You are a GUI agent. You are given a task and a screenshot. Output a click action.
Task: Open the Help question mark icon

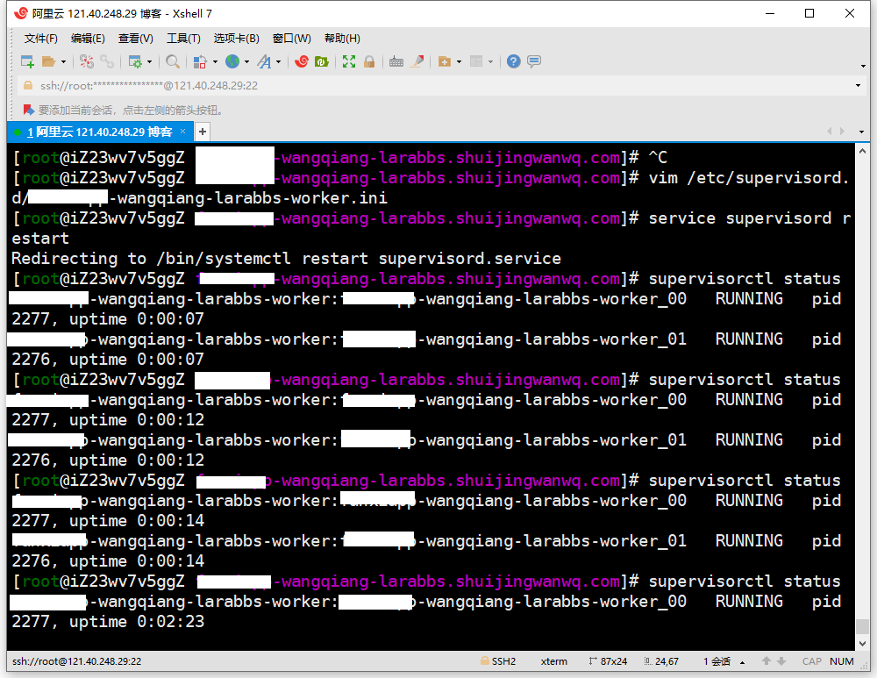coord(513,61)
